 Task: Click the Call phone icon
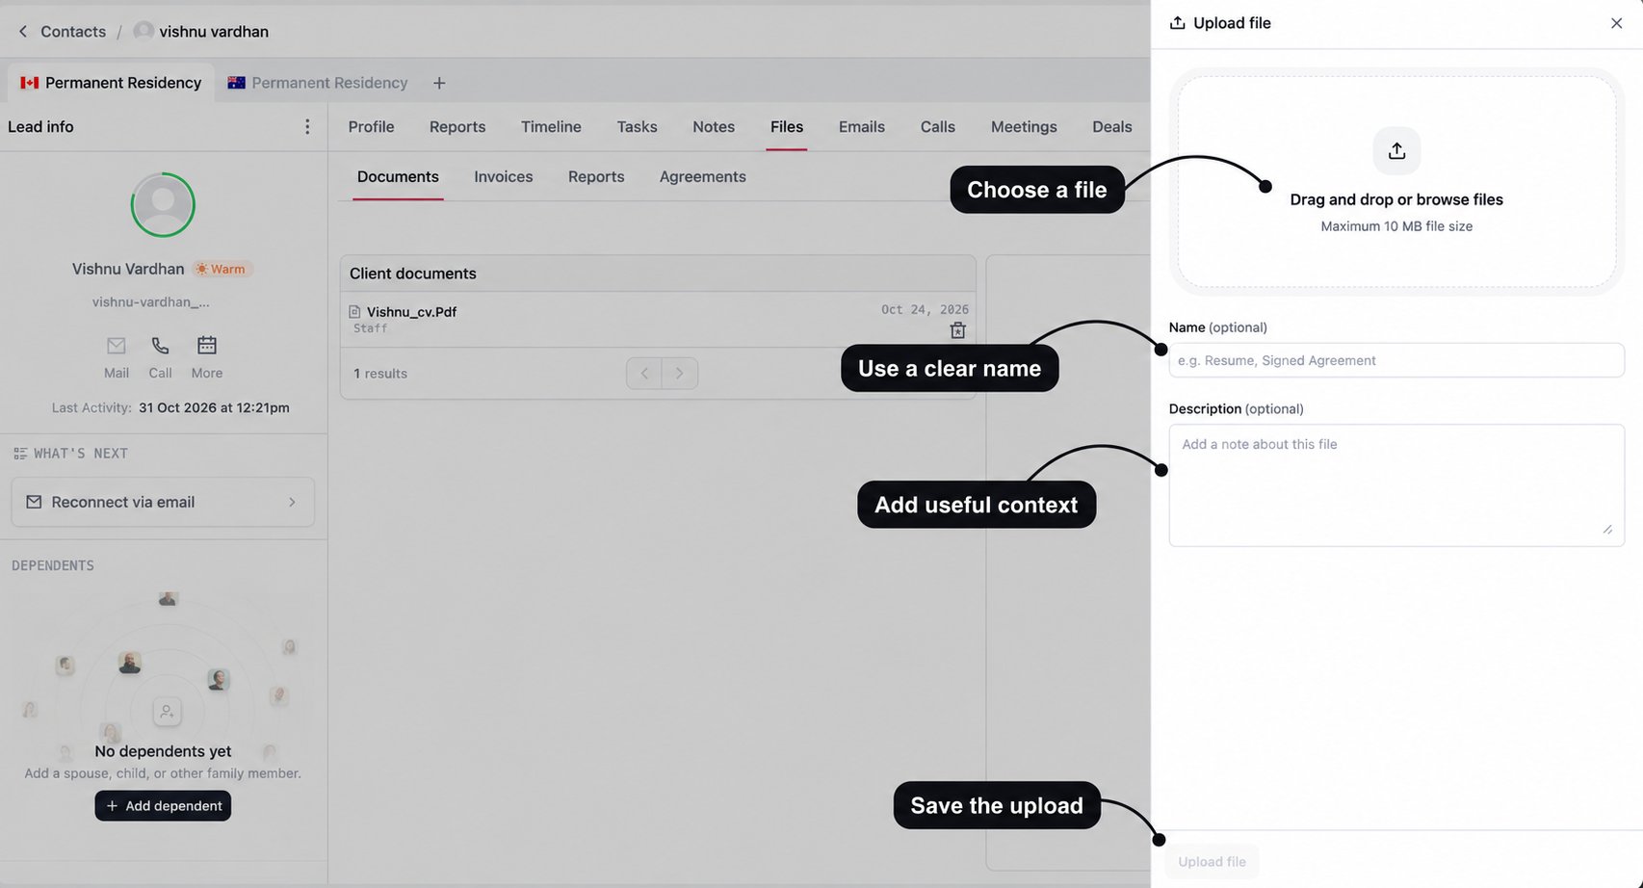click(x=160, y=346)
